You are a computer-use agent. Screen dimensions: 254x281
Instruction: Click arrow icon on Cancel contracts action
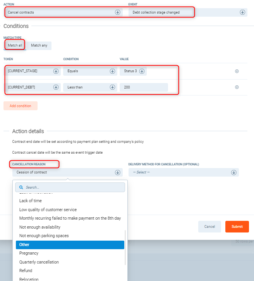tap(118, 12)
